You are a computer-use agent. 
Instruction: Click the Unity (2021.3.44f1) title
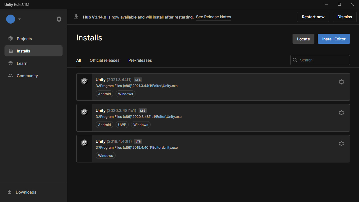[x=114, y=80]
